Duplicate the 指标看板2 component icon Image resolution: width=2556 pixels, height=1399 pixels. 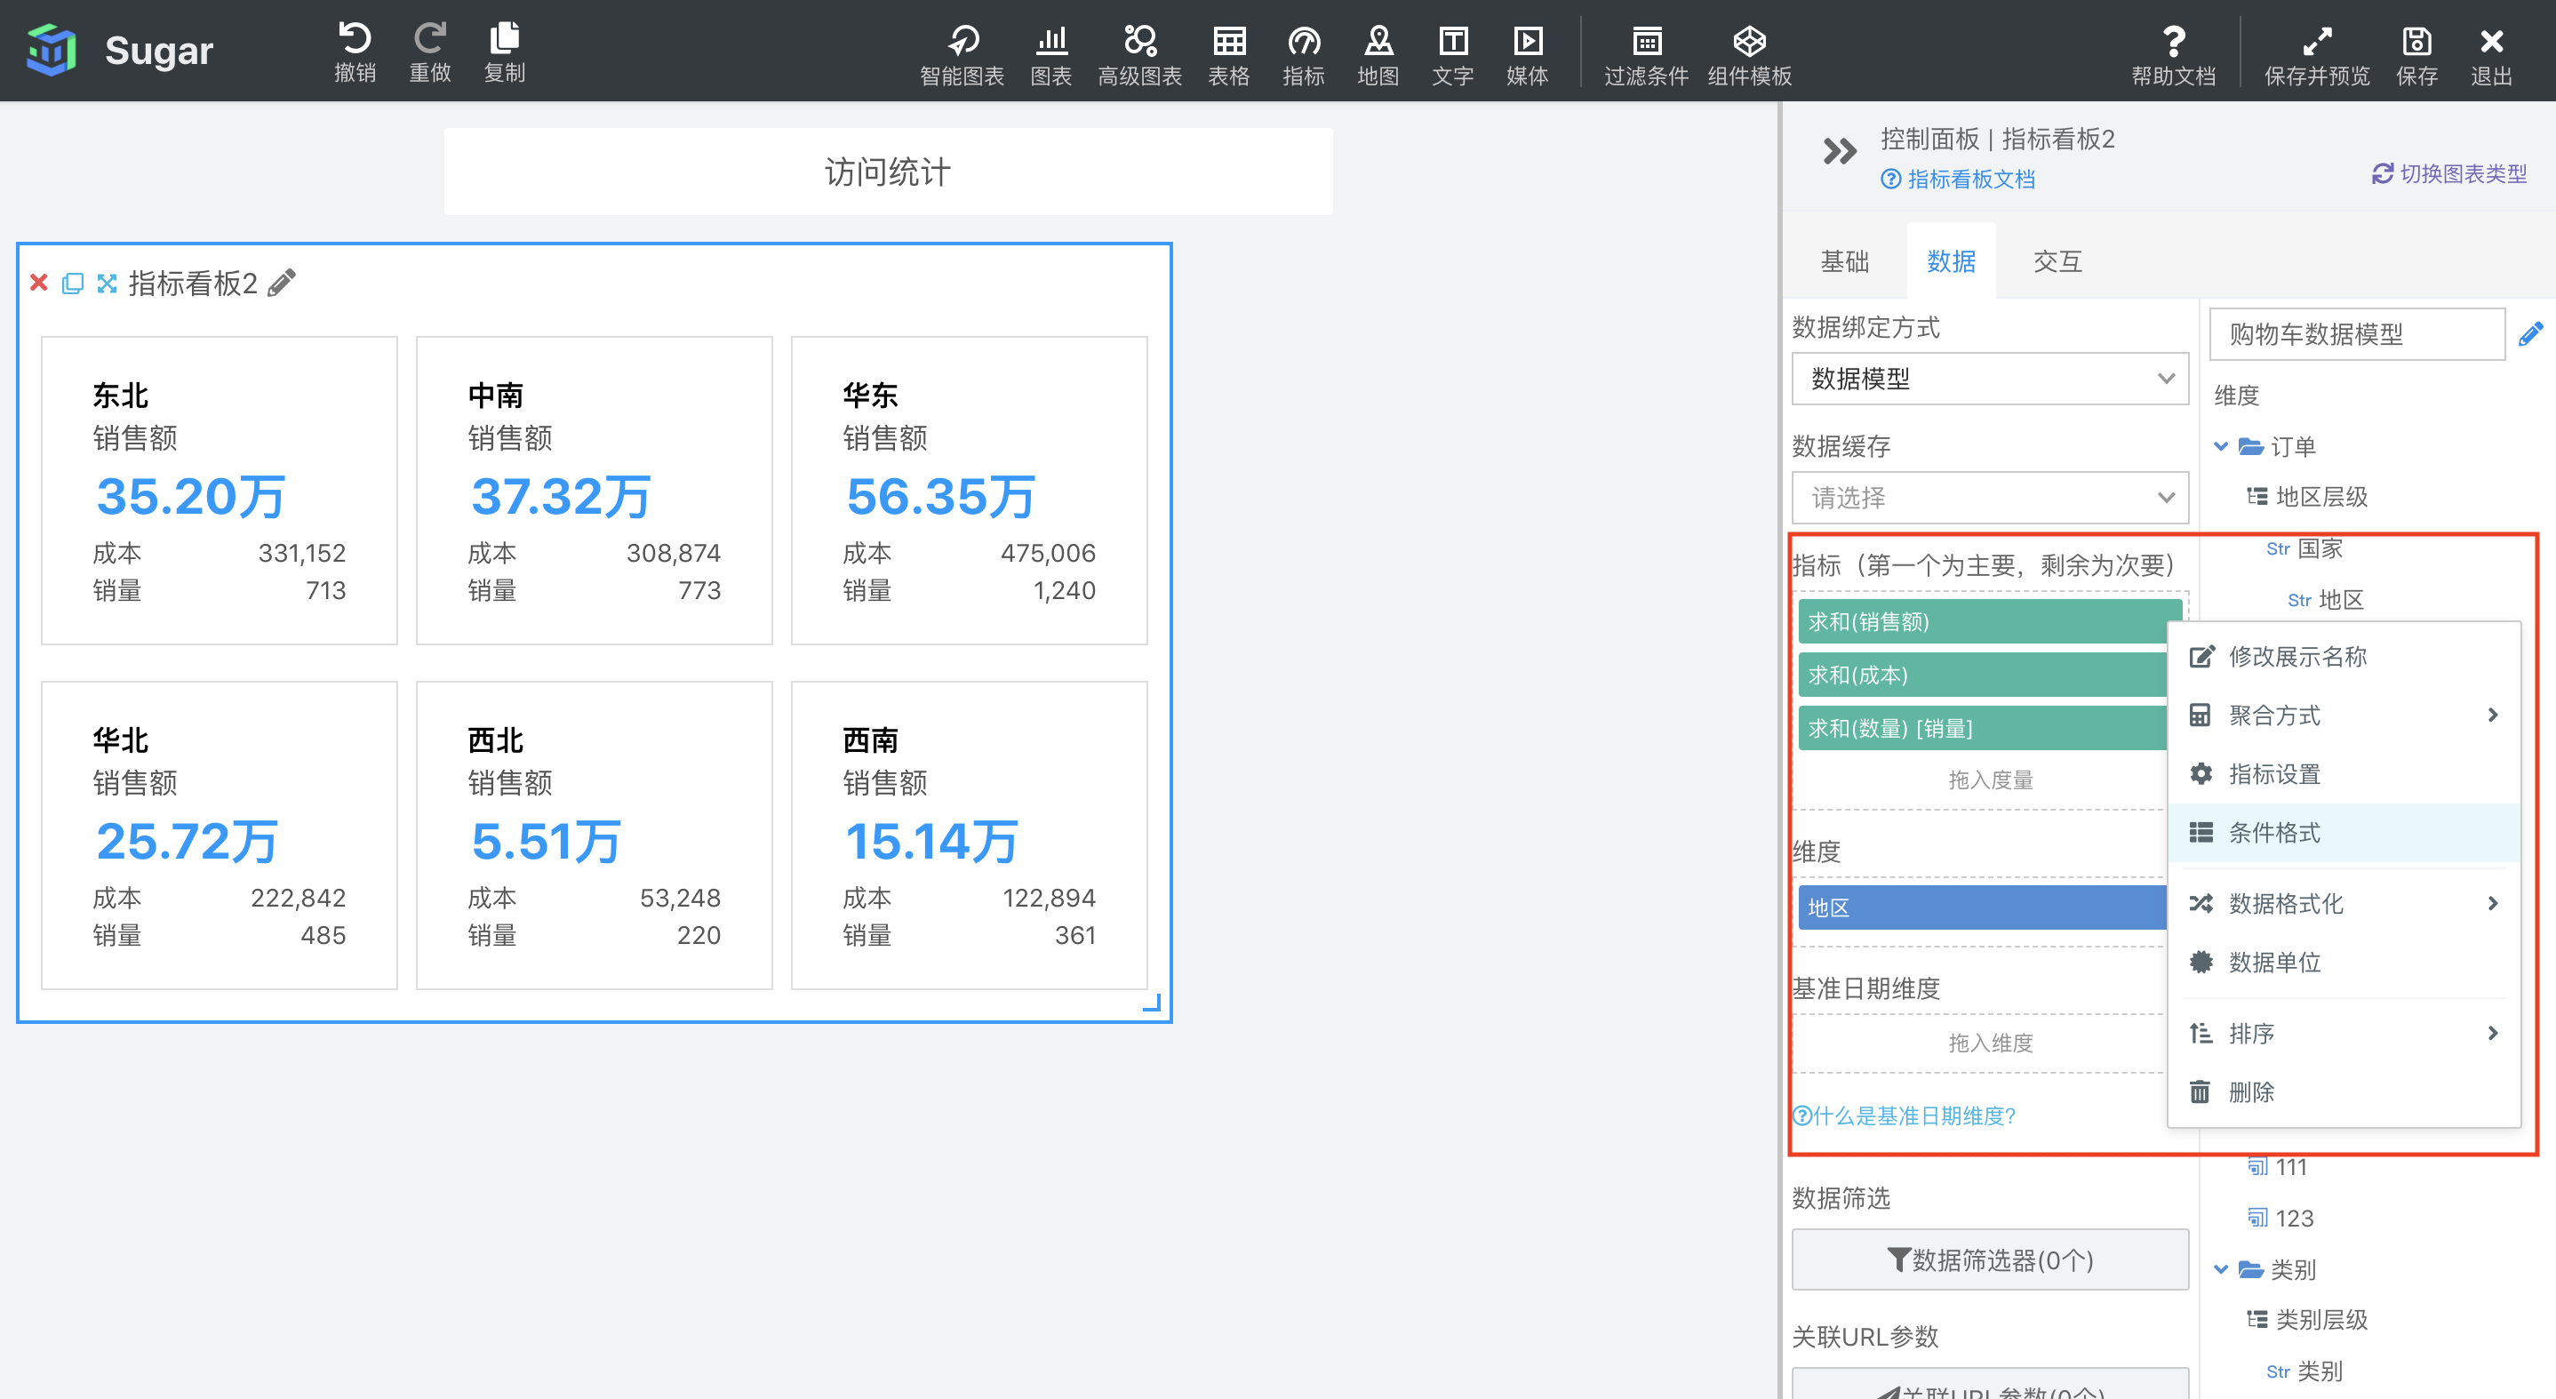coord(73,284)
